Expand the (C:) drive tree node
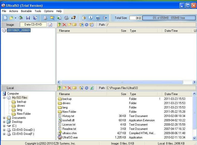 click(4, 126)
